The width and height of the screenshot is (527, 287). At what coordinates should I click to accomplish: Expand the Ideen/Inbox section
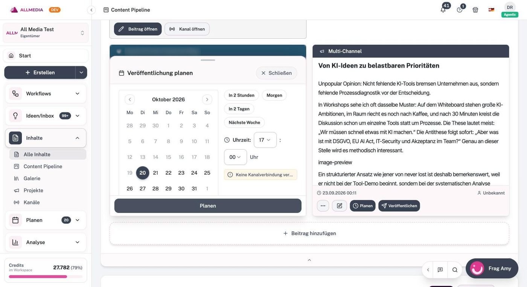coord(46,116)
